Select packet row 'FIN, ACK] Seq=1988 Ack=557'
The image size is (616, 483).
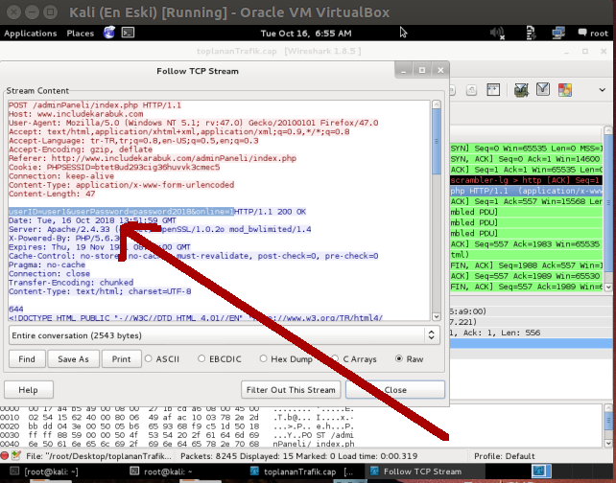[x=526, y=265]
